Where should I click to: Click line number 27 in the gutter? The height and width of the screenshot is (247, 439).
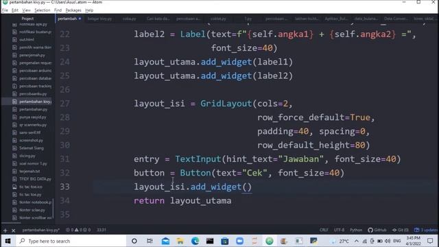[64, 104]
